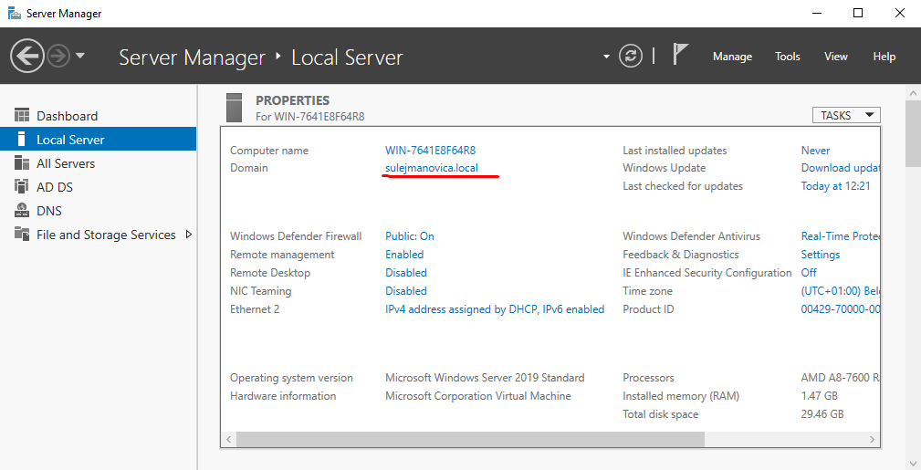Click the forward navigation arrow
Viewport: 921px width, 470px height.
(58, 57)
